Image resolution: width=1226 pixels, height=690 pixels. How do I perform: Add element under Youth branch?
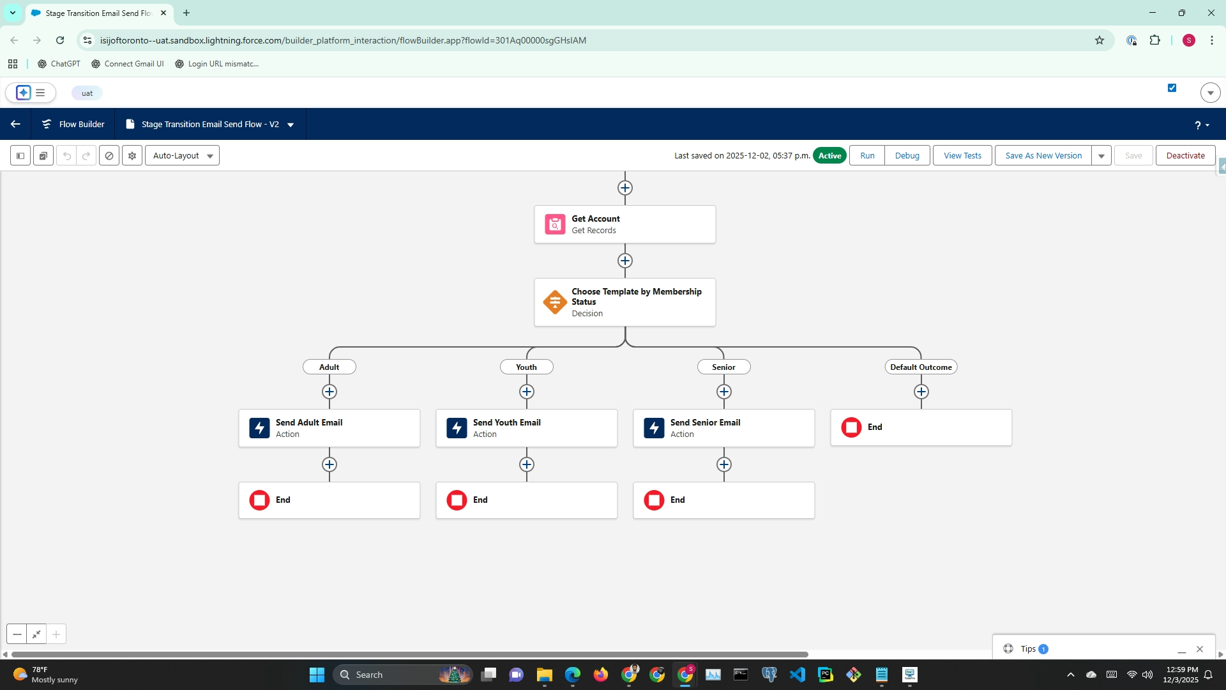point(526,392)
